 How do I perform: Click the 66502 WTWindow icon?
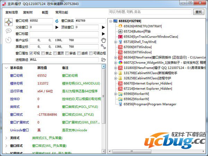click(x=120, y=52)
